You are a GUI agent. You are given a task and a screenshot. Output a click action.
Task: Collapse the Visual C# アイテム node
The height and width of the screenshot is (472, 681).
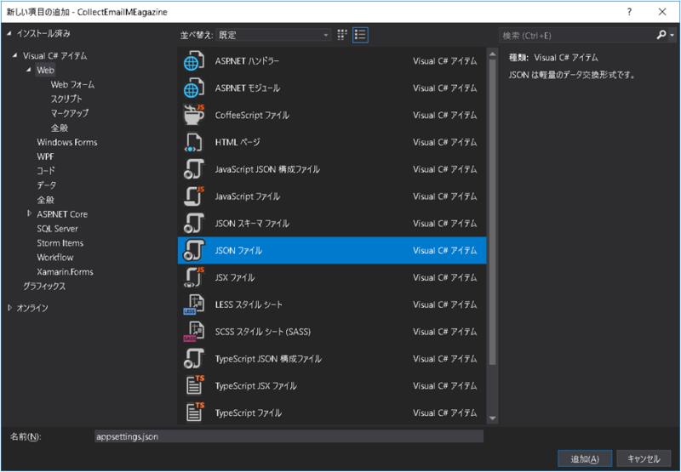15,55
